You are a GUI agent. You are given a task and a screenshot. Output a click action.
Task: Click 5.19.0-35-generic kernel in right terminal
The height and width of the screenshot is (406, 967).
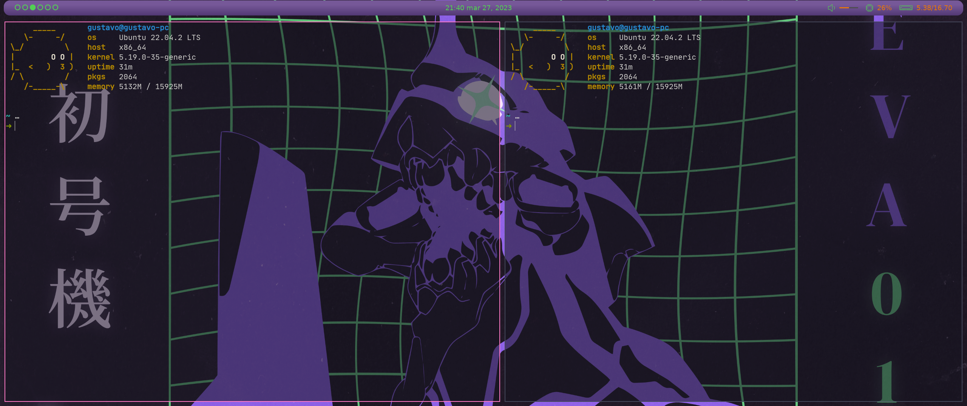(x=658, y=57)
